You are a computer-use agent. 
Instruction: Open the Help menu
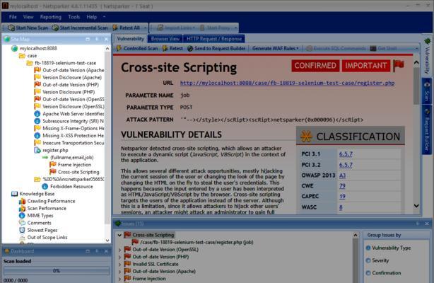click(92, 17)
